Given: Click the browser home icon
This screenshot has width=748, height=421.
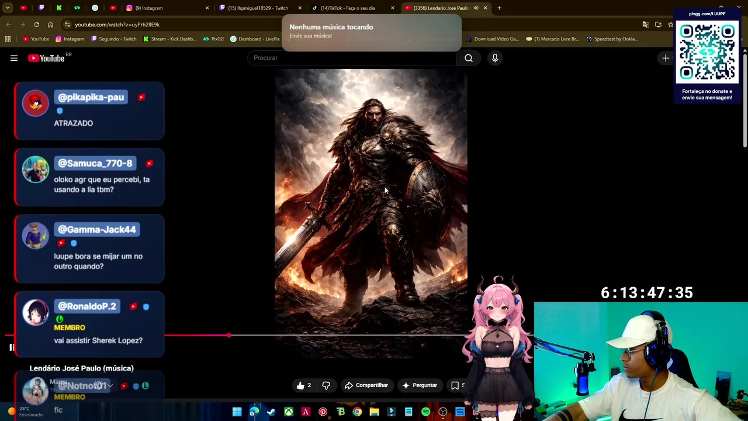Looking at the screenshot, I should click(50, 25).
